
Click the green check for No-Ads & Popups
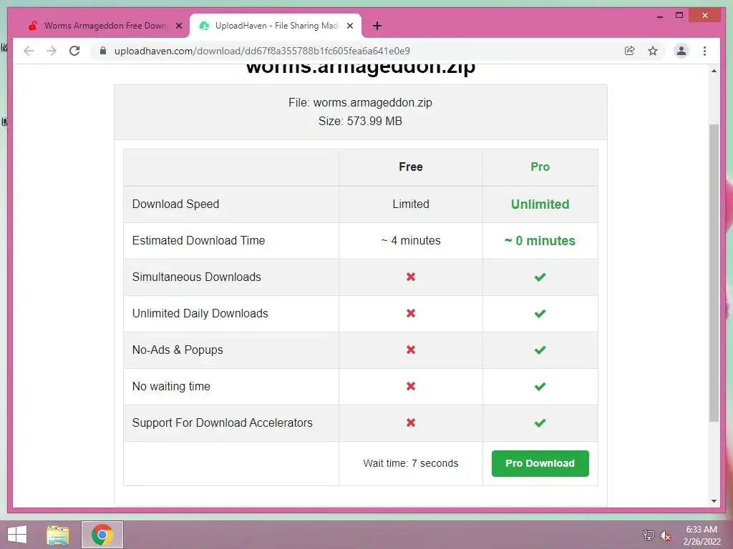pos(540,350)
